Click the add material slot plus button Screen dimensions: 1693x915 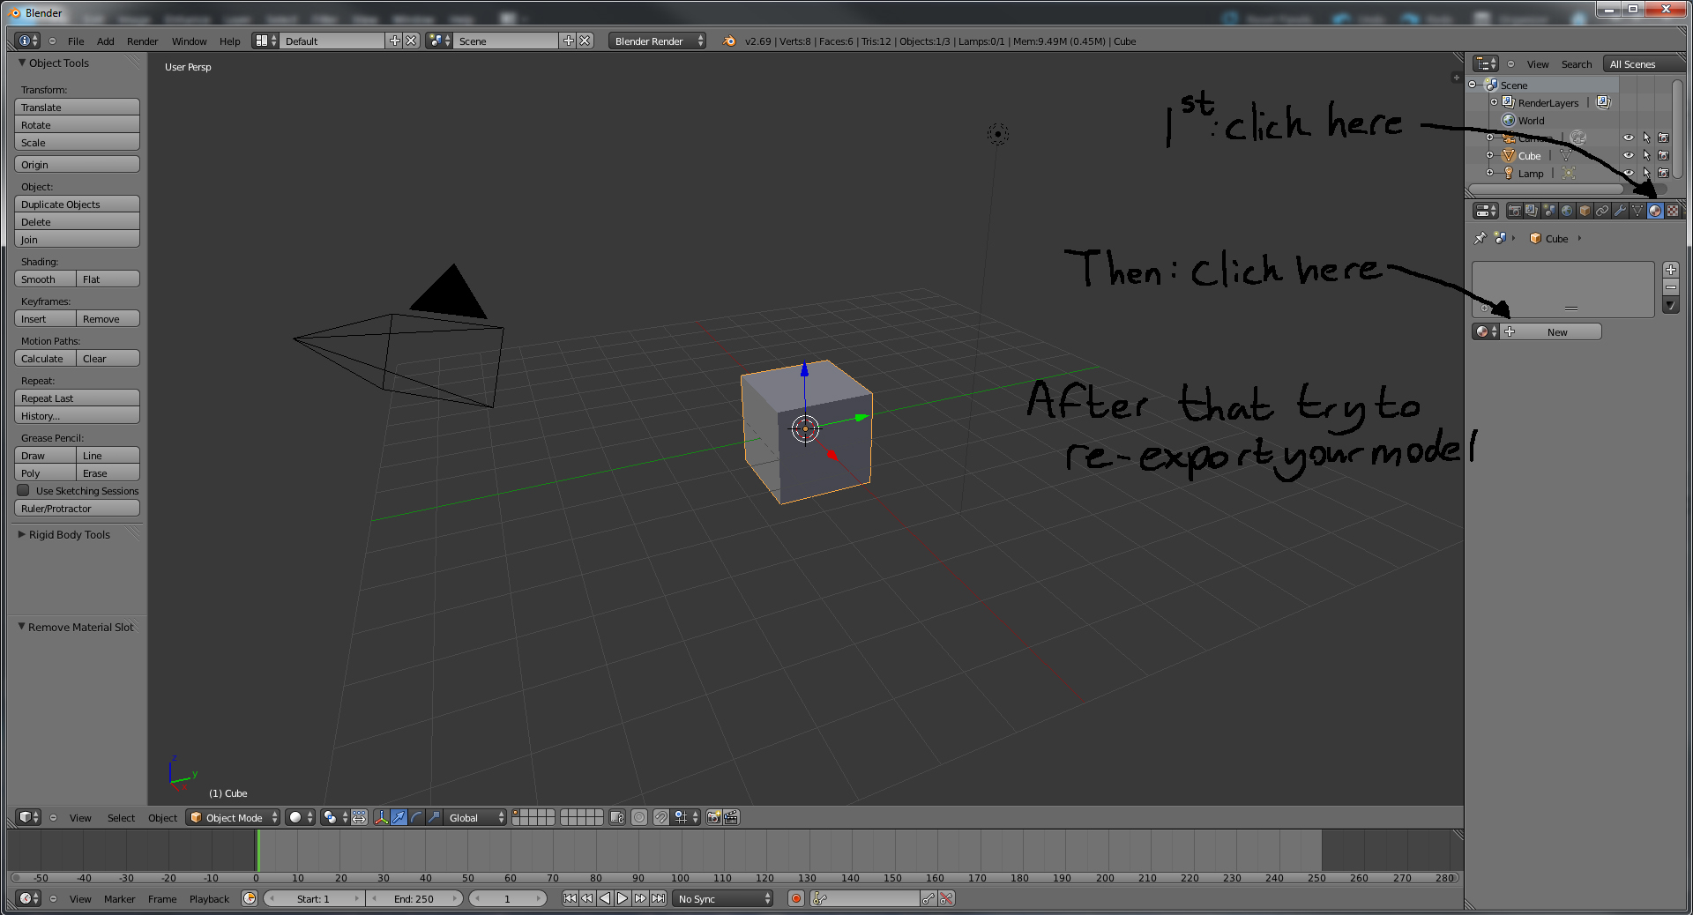point(1671,270)
